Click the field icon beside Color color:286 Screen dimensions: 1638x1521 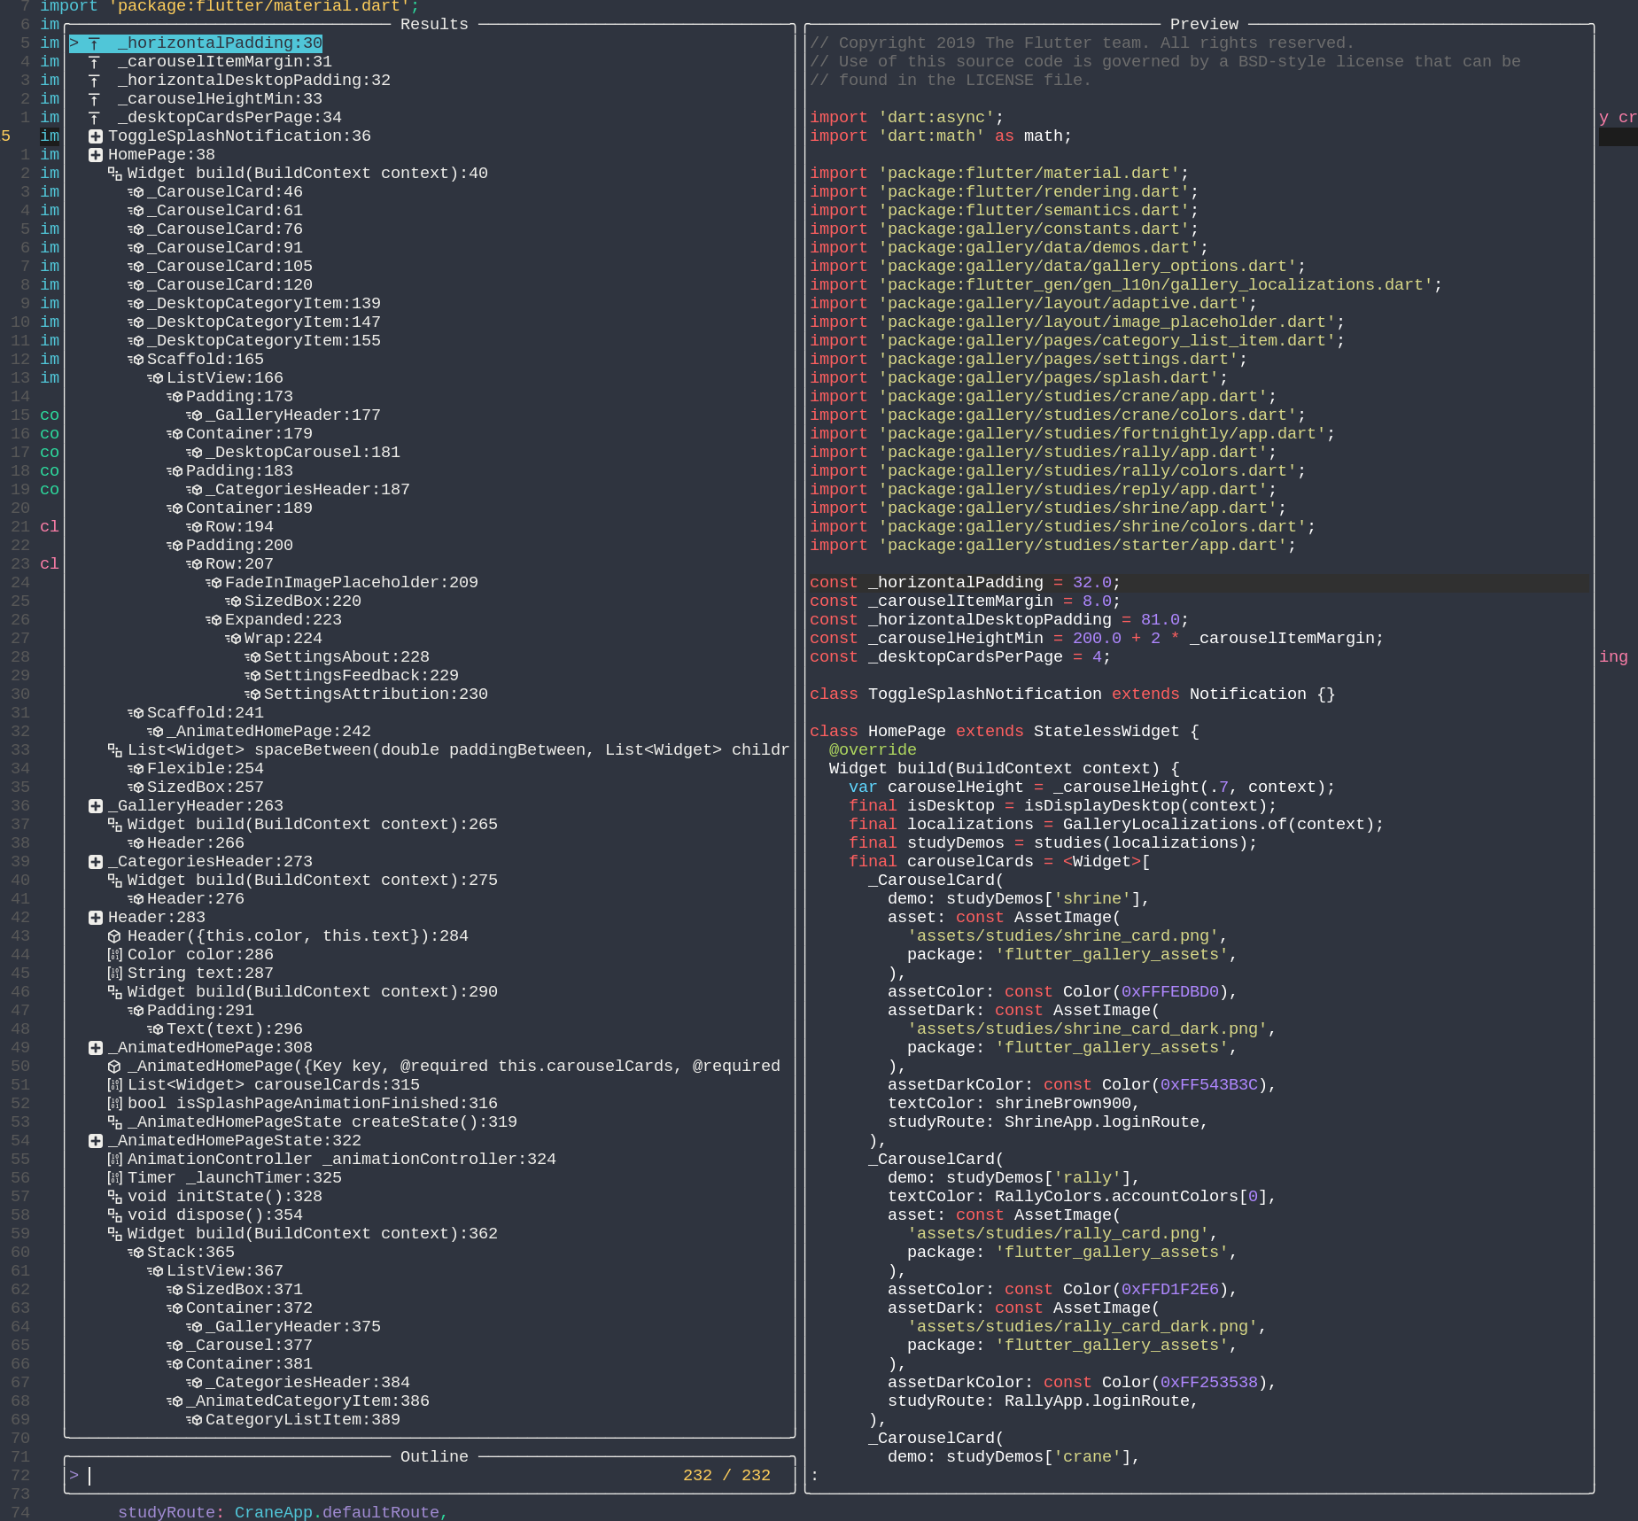(x=115, y=955)
